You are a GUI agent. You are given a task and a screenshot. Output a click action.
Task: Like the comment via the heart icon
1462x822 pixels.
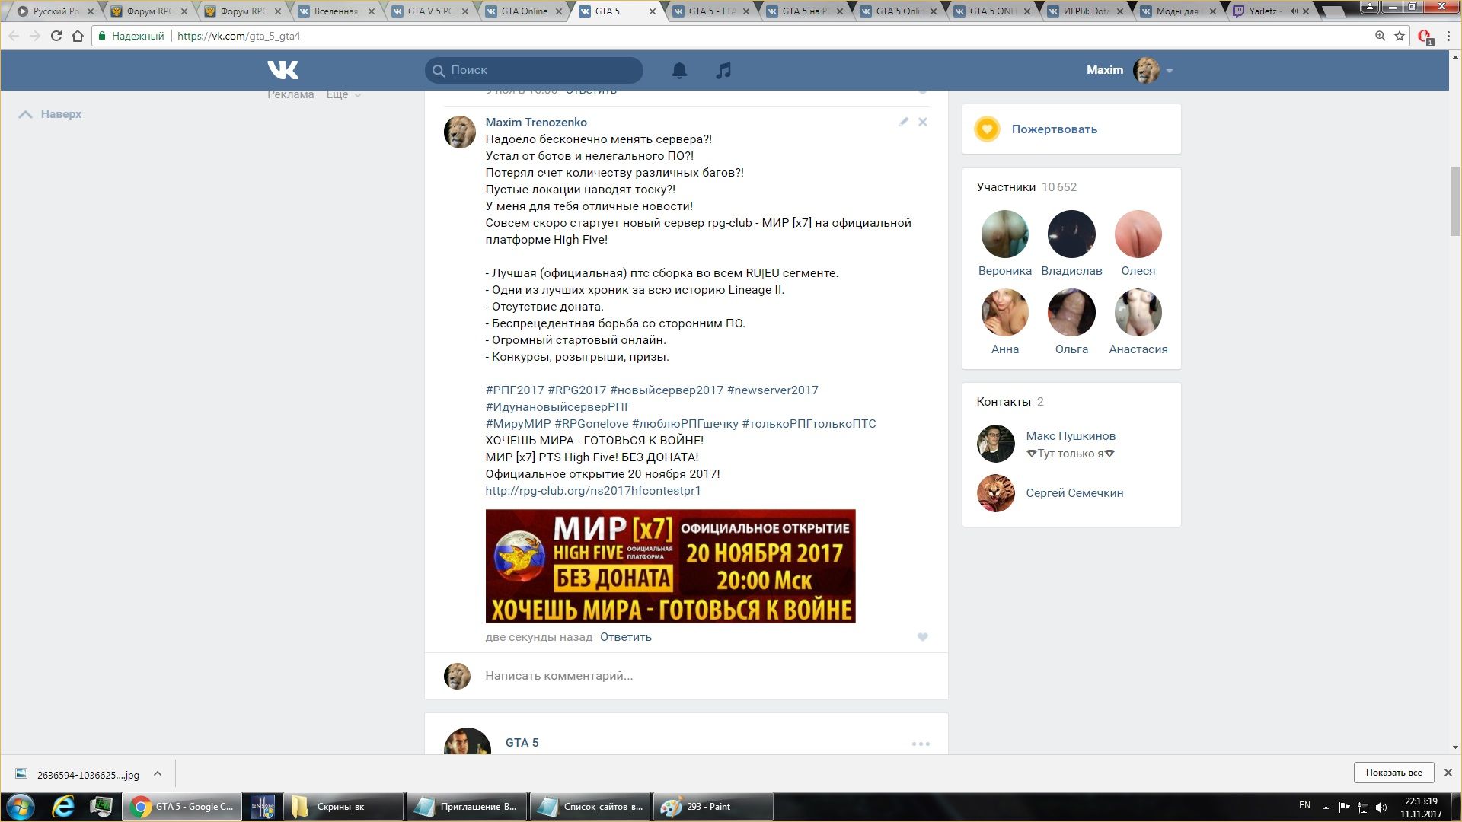(923, 637)
